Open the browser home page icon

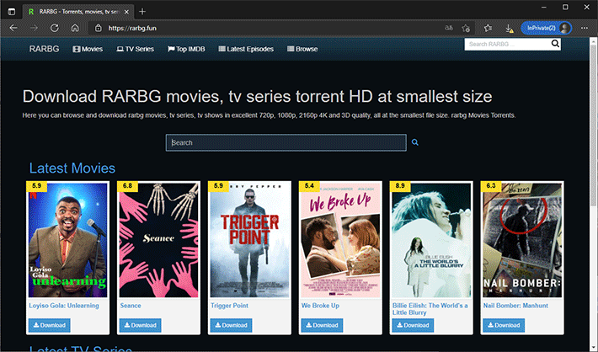click(75, 28)
